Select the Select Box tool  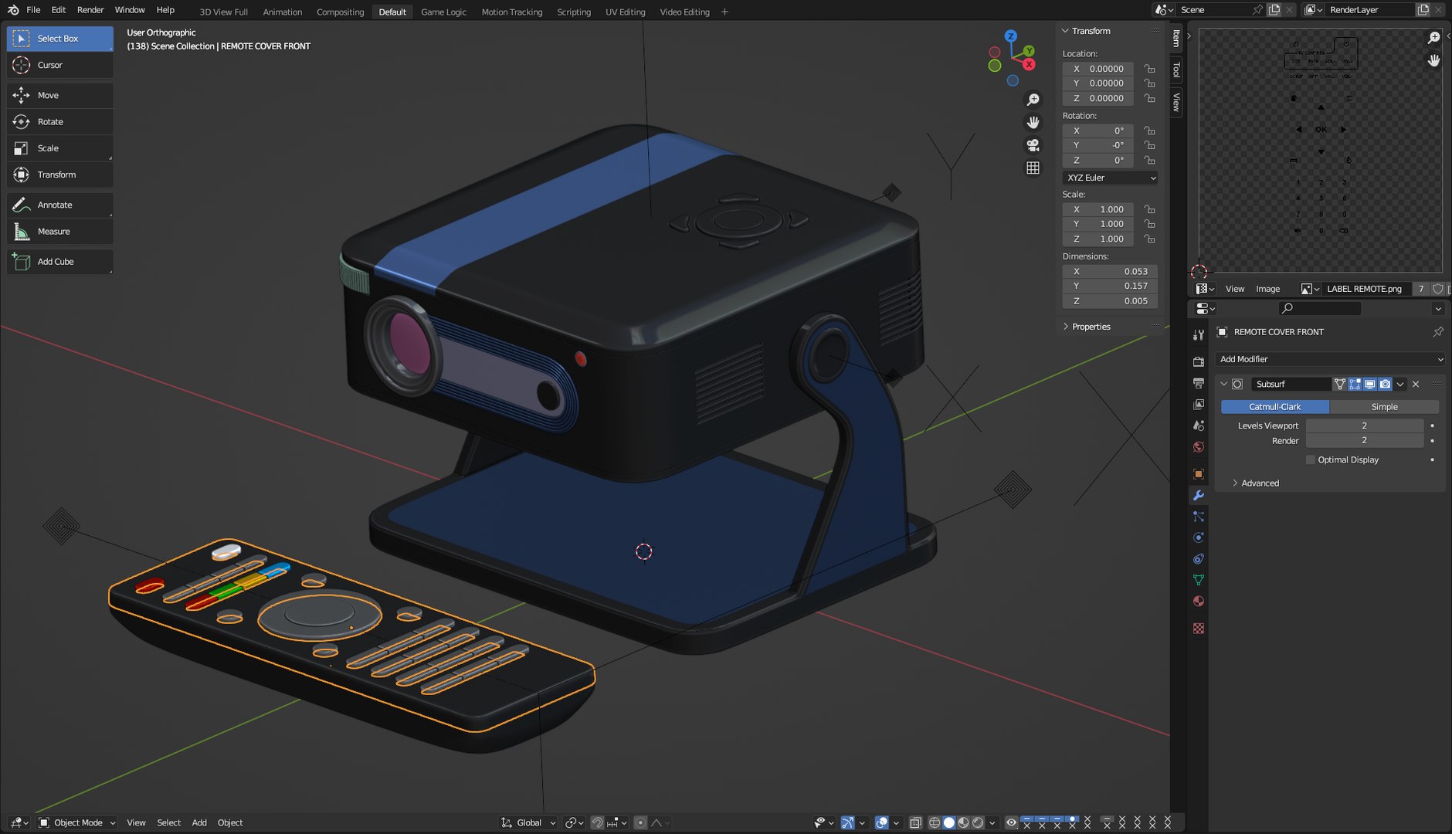(60, 39)
